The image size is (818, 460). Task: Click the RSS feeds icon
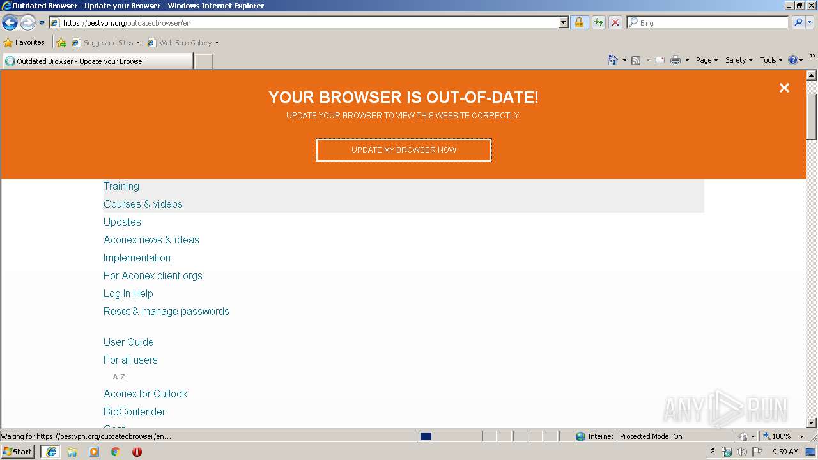pos(636,60)
